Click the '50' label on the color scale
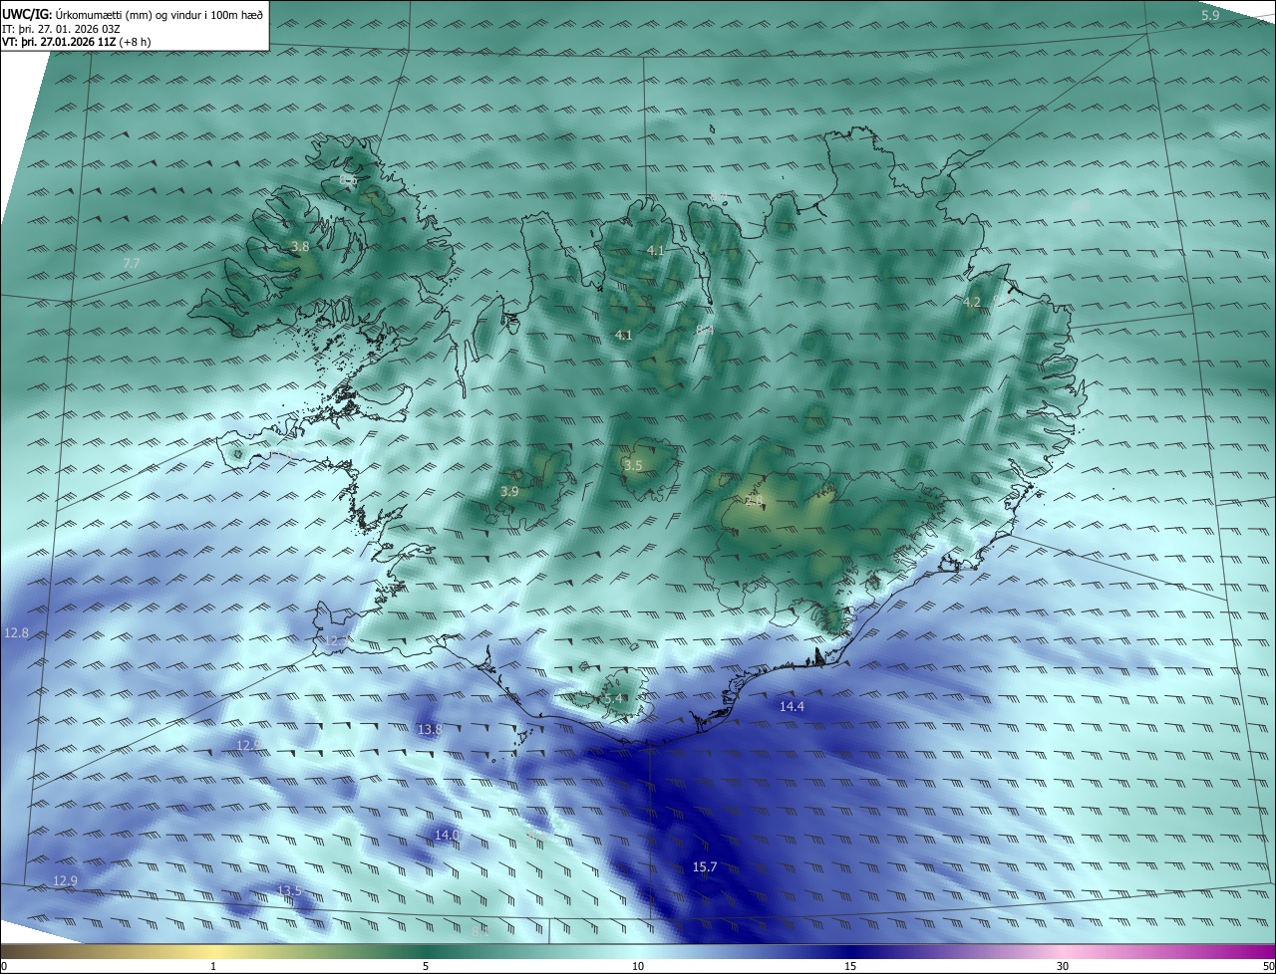The height and width of the screenshot is (974, 1276). pyautogui.click(x=1268, y=966)
